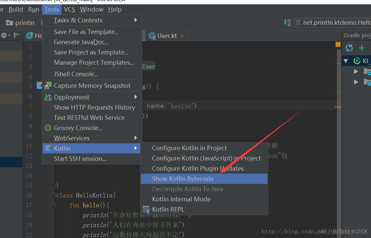Select Configure Kotlin in Project
This screenshot has width=371, height=238.
pos(204,148)
